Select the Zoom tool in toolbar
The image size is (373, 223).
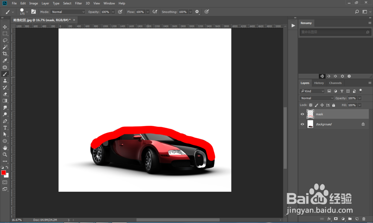click(x=5, y=154)
